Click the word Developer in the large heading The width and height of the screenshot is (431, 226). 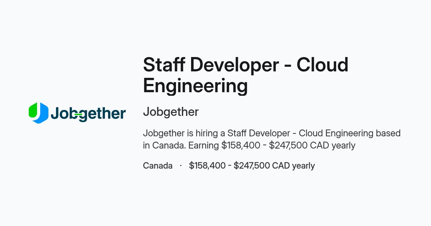point(235,66)
